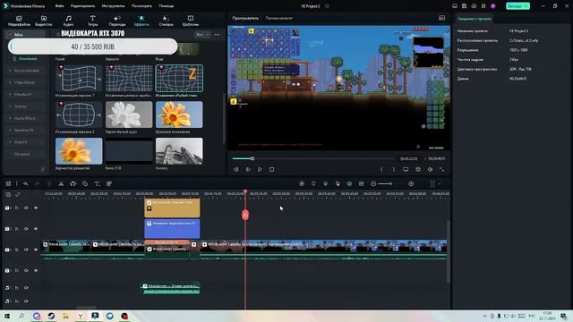573x322 pixels.
Task: Open the Аудио library tab
Action: click(x=68, y=21)
